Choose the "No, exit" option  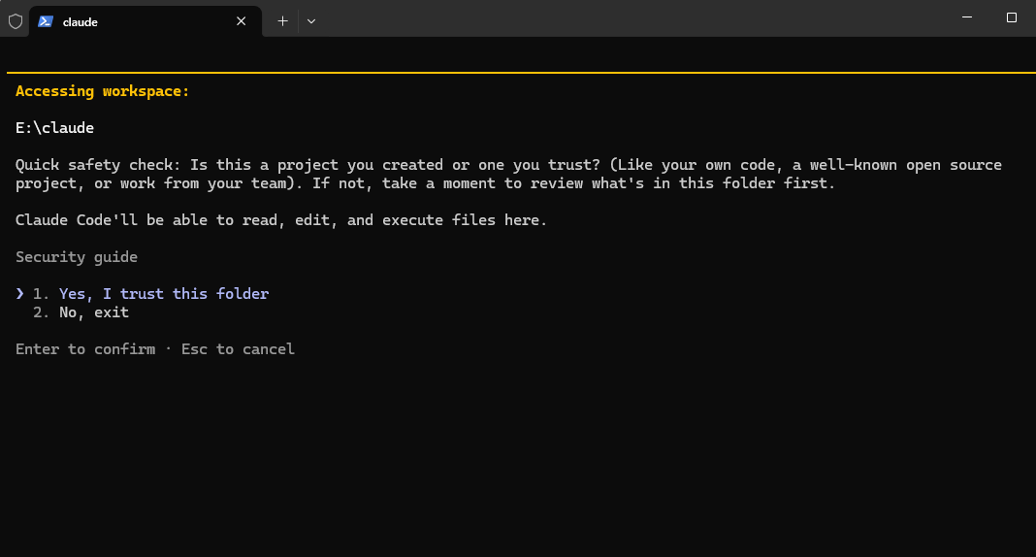(94, 312)
